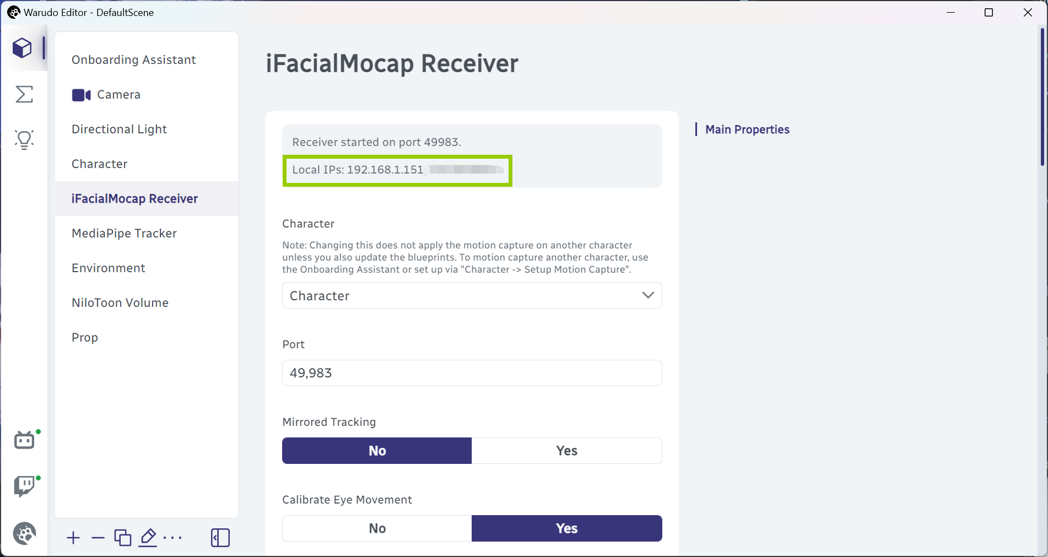This screenshot has width=1048, height=557.
Task: Click the plus icon to add asset
Action: (x=73, y=538)
